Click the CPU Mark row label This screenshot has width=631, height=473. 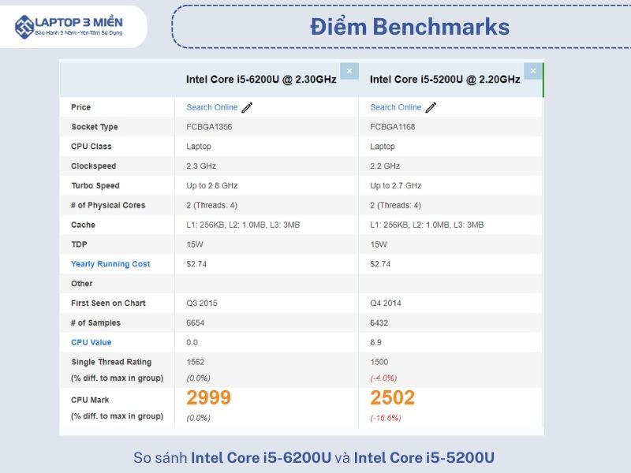pyautogui.click(x=91, y=400)
